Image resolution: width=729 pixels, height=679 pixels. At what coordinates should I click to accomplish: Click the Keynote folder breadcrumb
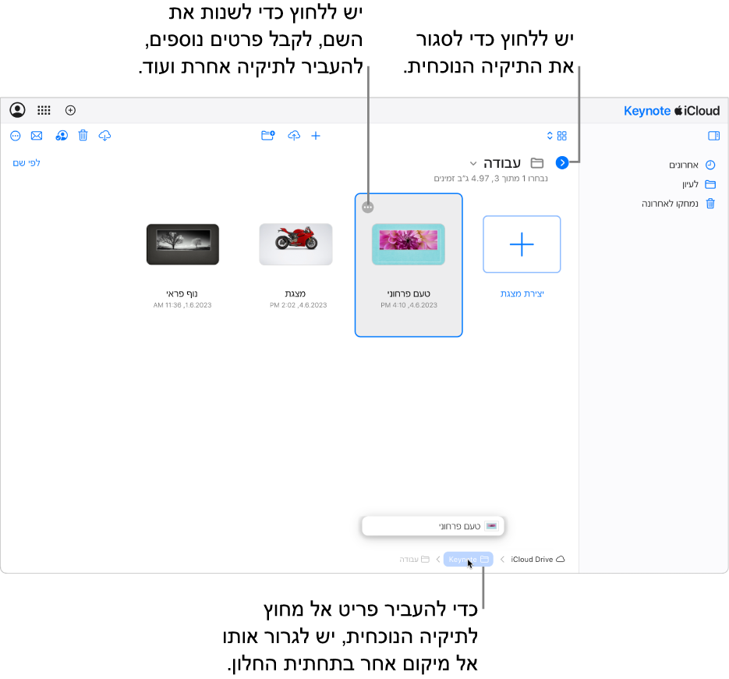[x=468, y=560]
